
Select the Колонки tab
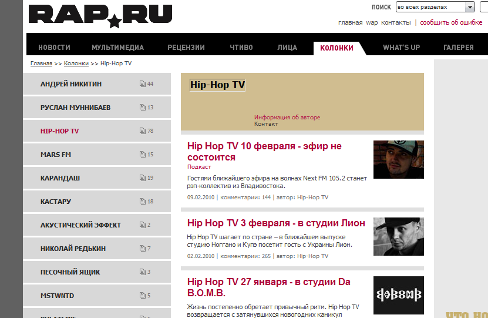point(336,48)
